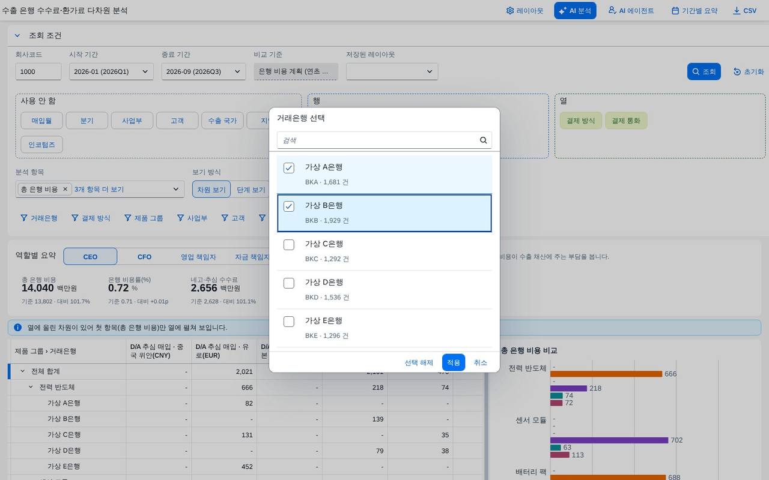Image resolution: width=769 pixels, height=480 pixels.
Task: Download CSV export icon
Action: (x=737, y=11)
